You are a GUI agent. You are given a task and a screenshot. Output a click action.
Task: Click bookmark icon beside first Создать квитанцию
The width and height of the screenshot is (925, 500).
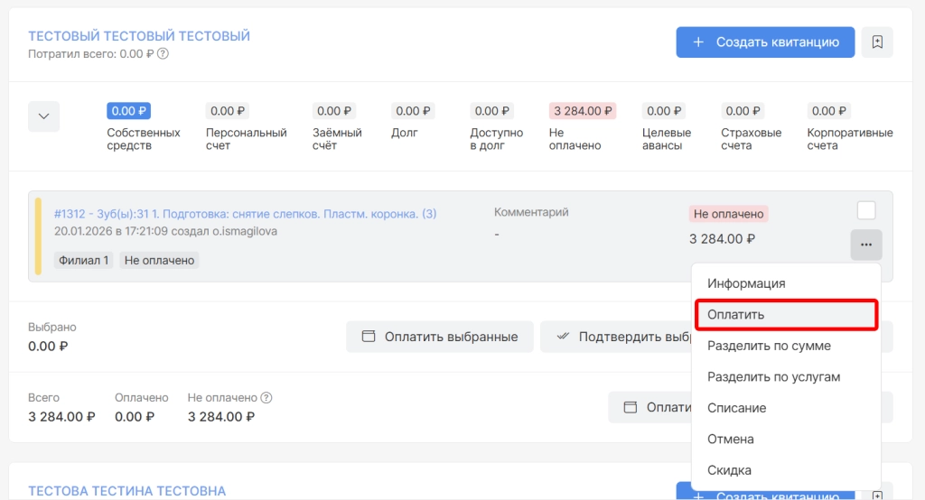(x=877, y=42)
